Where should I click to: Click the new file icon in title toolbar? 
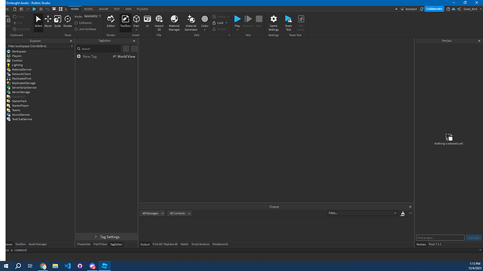15,9
